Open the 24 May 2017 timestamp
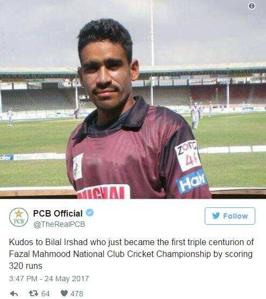This screenshot has width=266, height=299. [x=67, y=279]
